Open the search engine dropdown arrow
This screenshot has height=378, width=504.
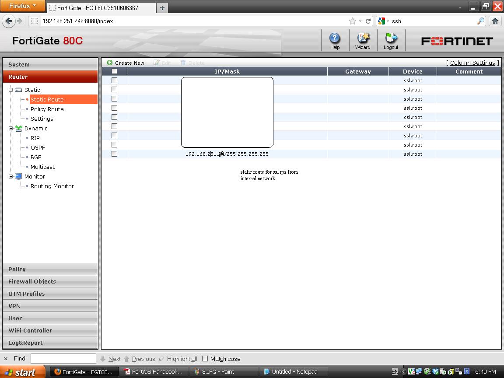pyautogui.click(x=388, y=21)
